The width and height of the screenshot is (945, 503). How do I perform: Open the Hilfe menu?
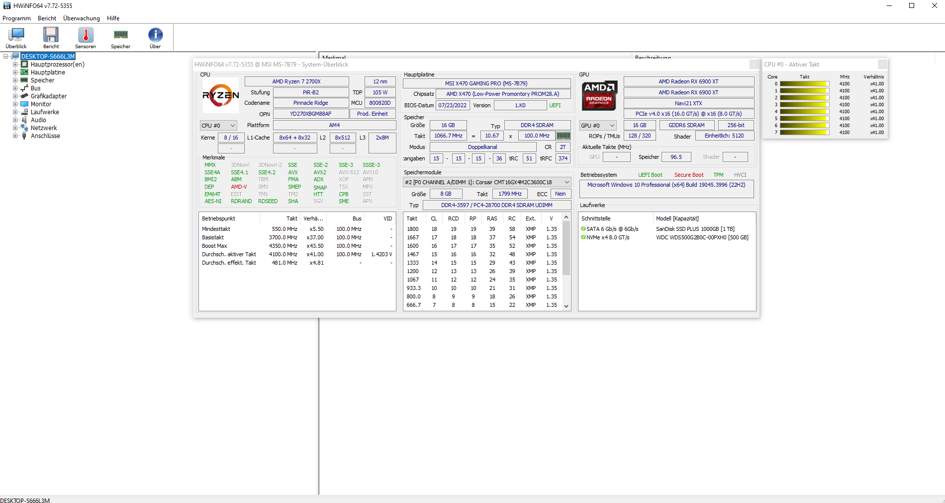click(113, 18)
